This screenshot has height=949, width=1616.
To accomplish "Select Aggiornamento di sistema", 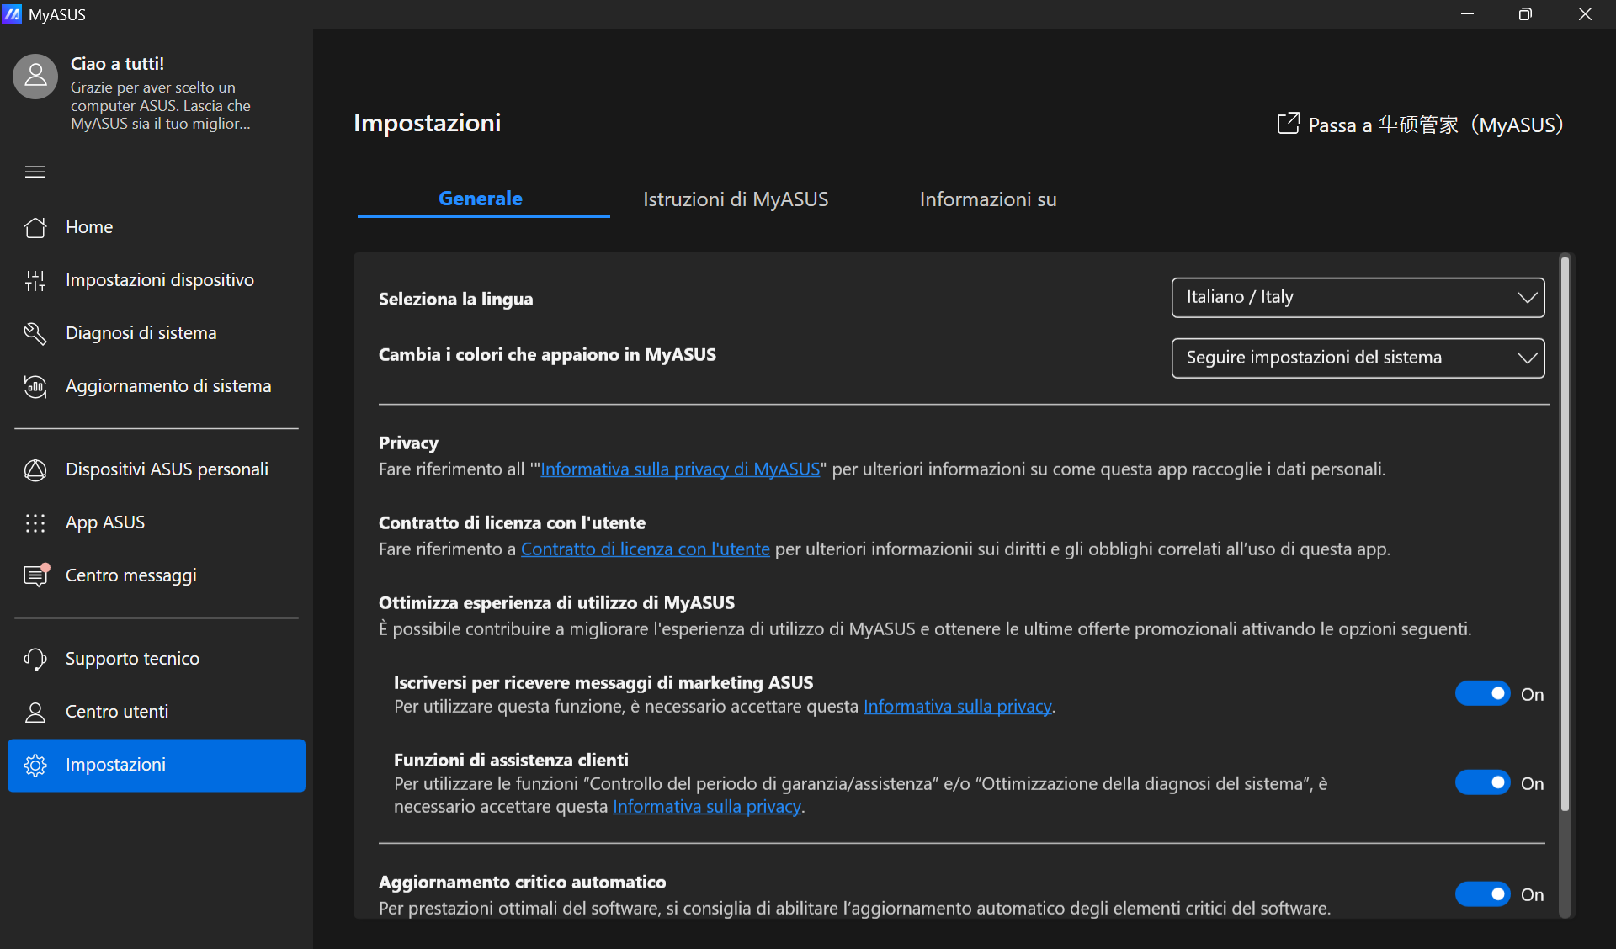I will 157,386.
